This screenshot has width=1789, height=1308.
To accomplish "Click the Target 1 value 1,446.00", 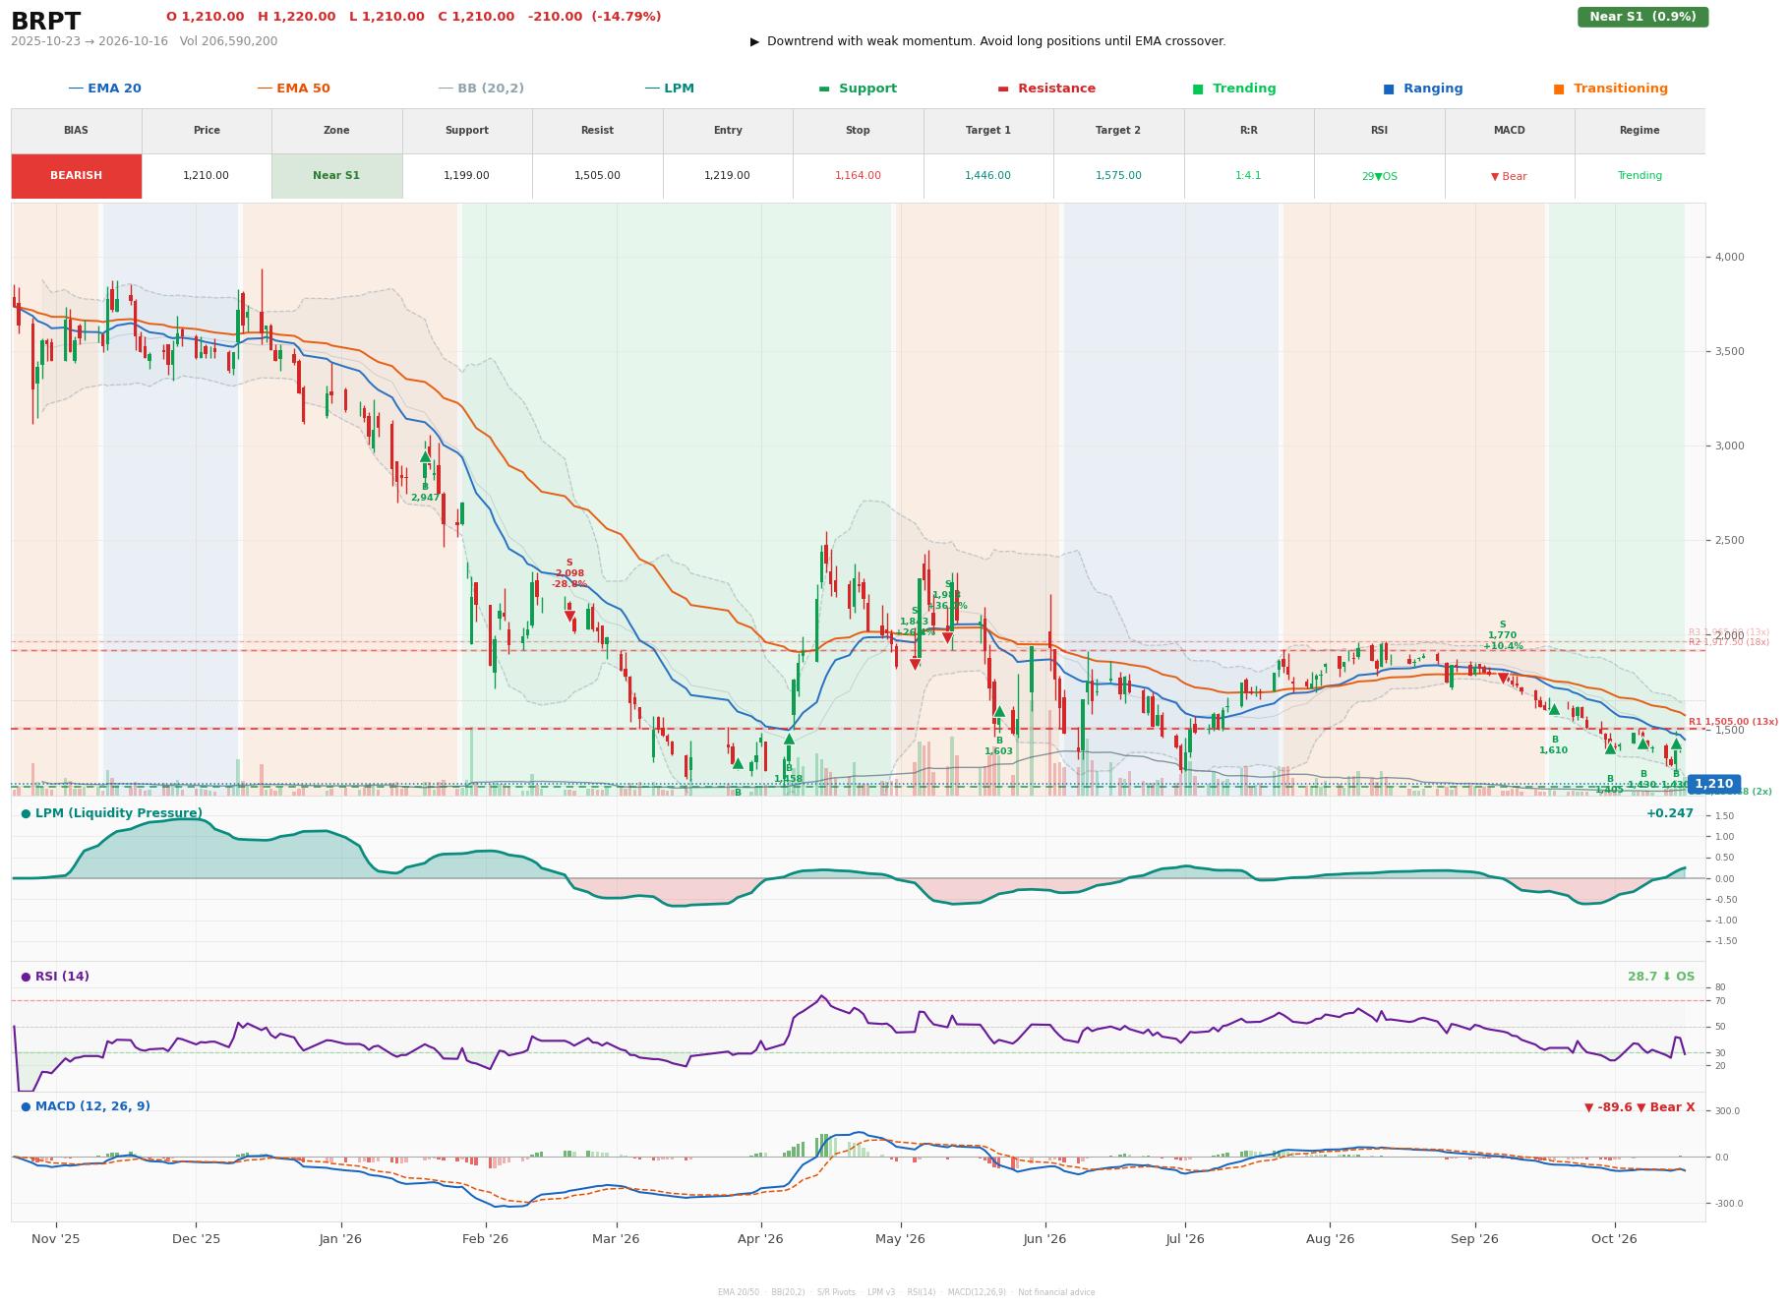I will click(987, 176).
